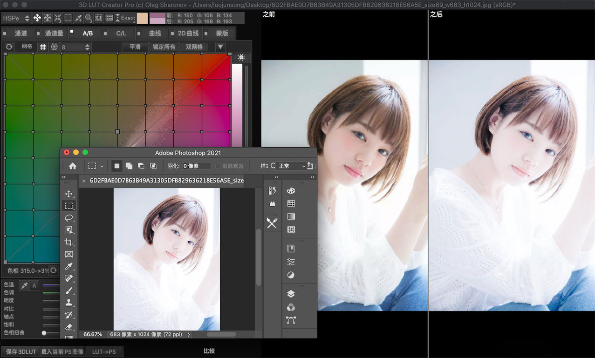Viewport: 595px width, 358px height.
Task: Select Photoshop Clone Stamp tool
Action: [69, 303]
